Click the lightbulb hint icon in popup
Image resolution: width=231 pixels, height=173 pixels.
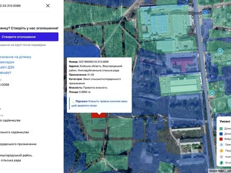pos(73,101)
